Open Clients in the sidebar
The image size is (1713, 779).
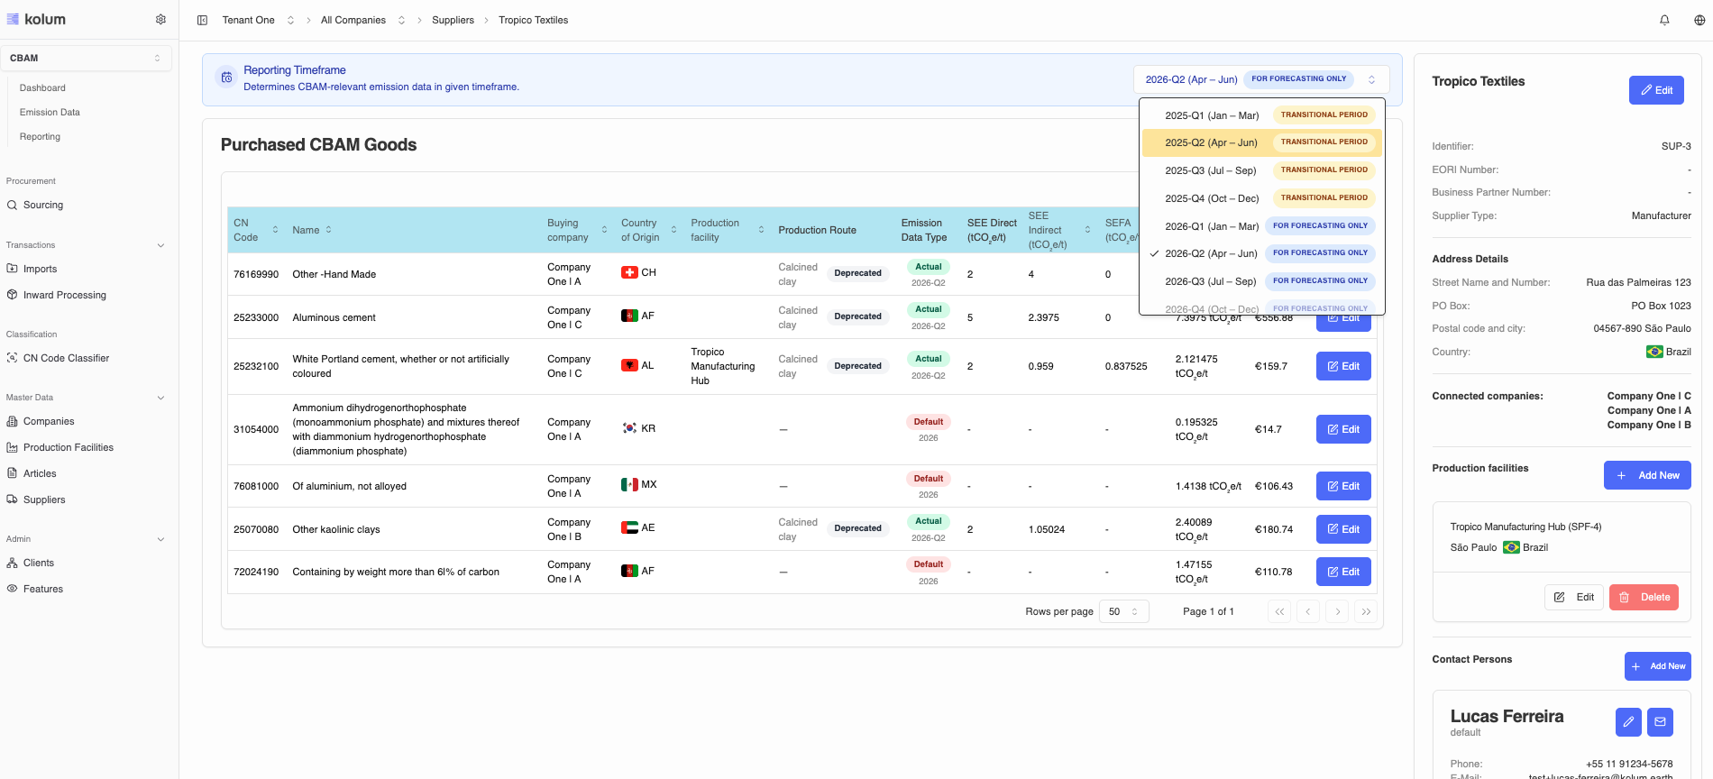click(x=39, y=563)
